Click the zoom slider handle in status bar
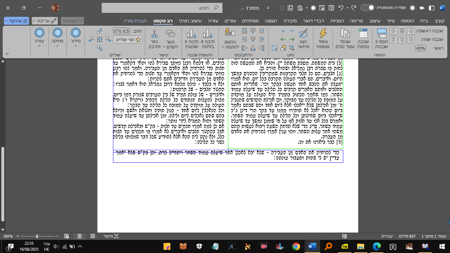This screenshot has width=450, height=253. [37, 236]
